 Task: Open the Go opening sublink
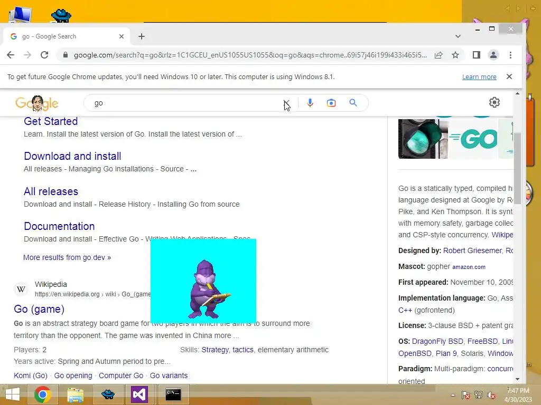[73, 375]
